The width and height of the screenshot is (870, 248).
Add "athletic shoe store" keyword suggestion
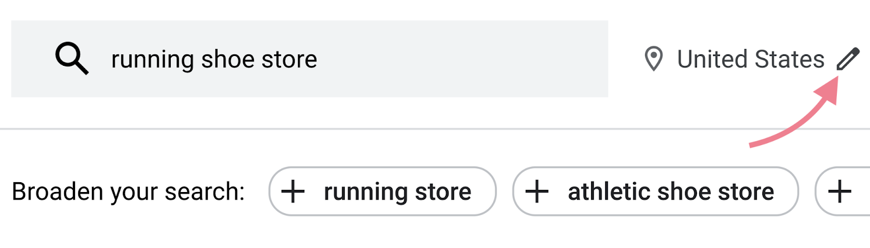point(656,191)
